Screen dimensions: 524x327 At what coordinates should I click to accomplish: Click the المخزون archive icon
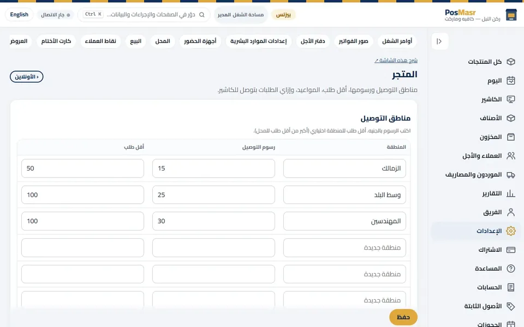[511, 137]
